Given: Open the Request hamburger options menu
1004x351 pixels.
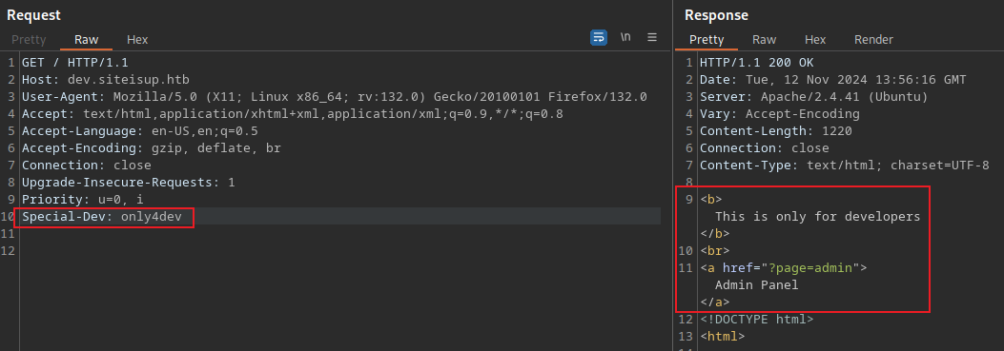Looking at the screenshot, I should tap(652, 37).
